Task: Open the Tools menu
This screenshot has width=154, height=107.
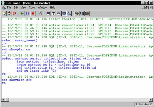Action: 32,7
